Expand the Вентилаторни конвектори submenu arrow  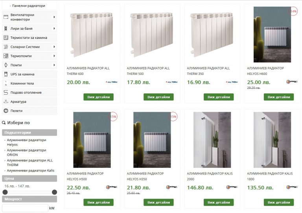click(x=54, y=17)
